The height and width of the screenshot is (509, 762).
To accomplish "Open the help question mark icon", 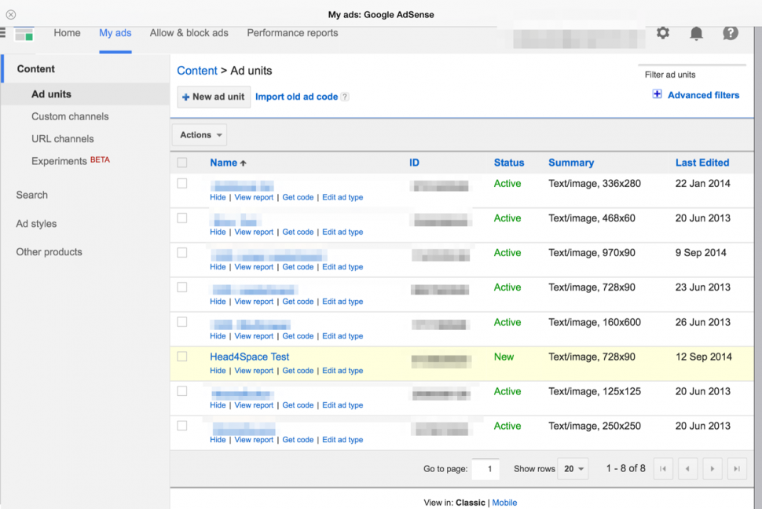I will [731, 33].
